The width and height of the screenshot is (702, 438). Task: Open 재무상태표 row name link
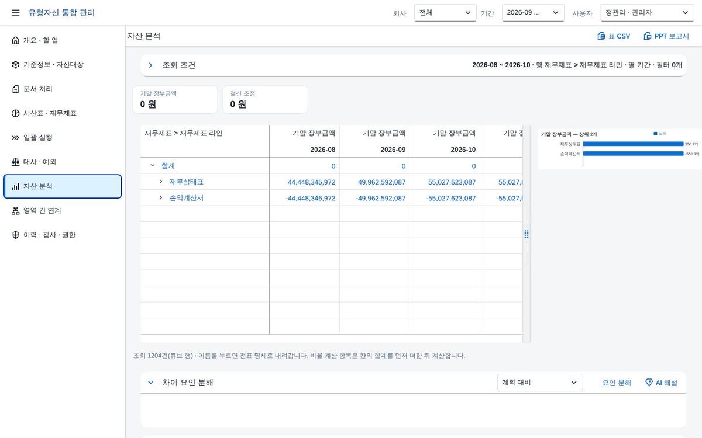click(187, 182)
